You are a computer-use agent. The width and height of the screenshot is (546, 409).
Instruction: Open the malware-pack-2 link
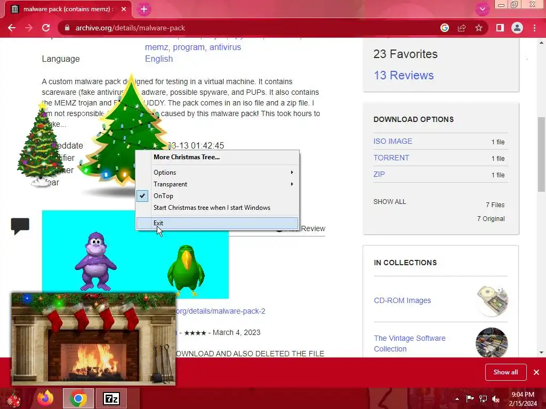point(220,311)
